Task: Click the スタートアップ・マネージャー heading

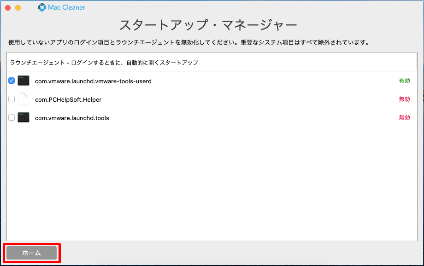Action: [x=208, y=25]
